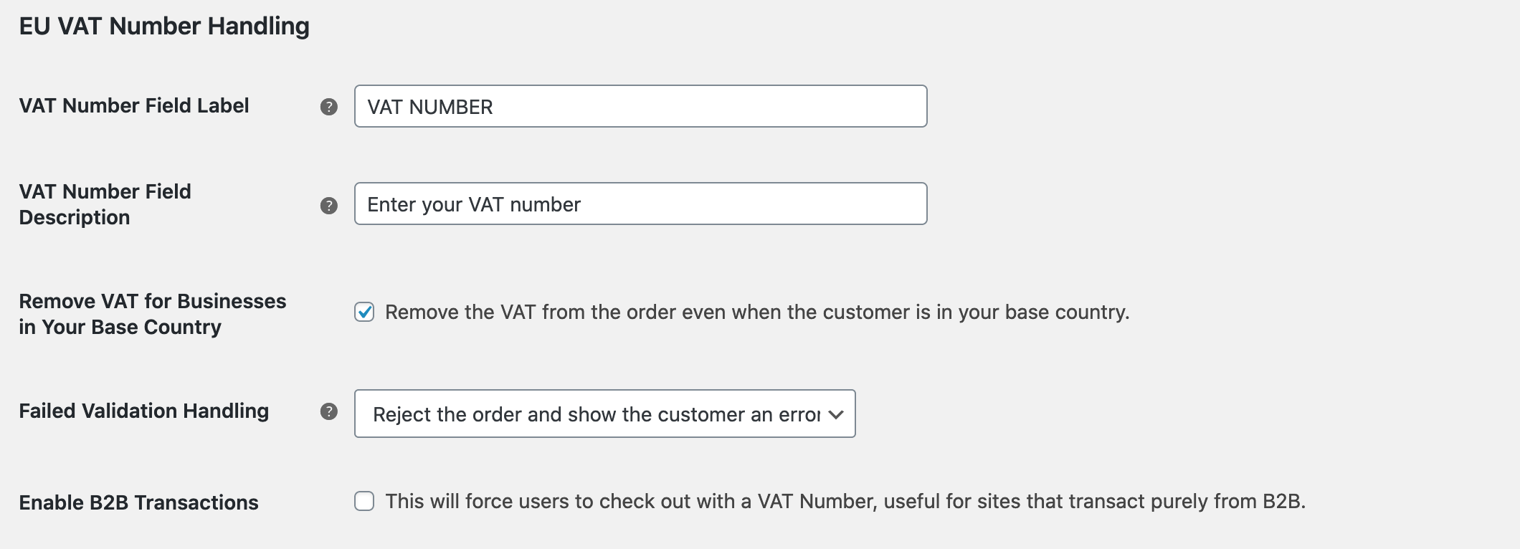This screenshot has height=549, width=1520.
Task: Click the "VAT Number Field Description" row title
Action: (x=105, y=204)
